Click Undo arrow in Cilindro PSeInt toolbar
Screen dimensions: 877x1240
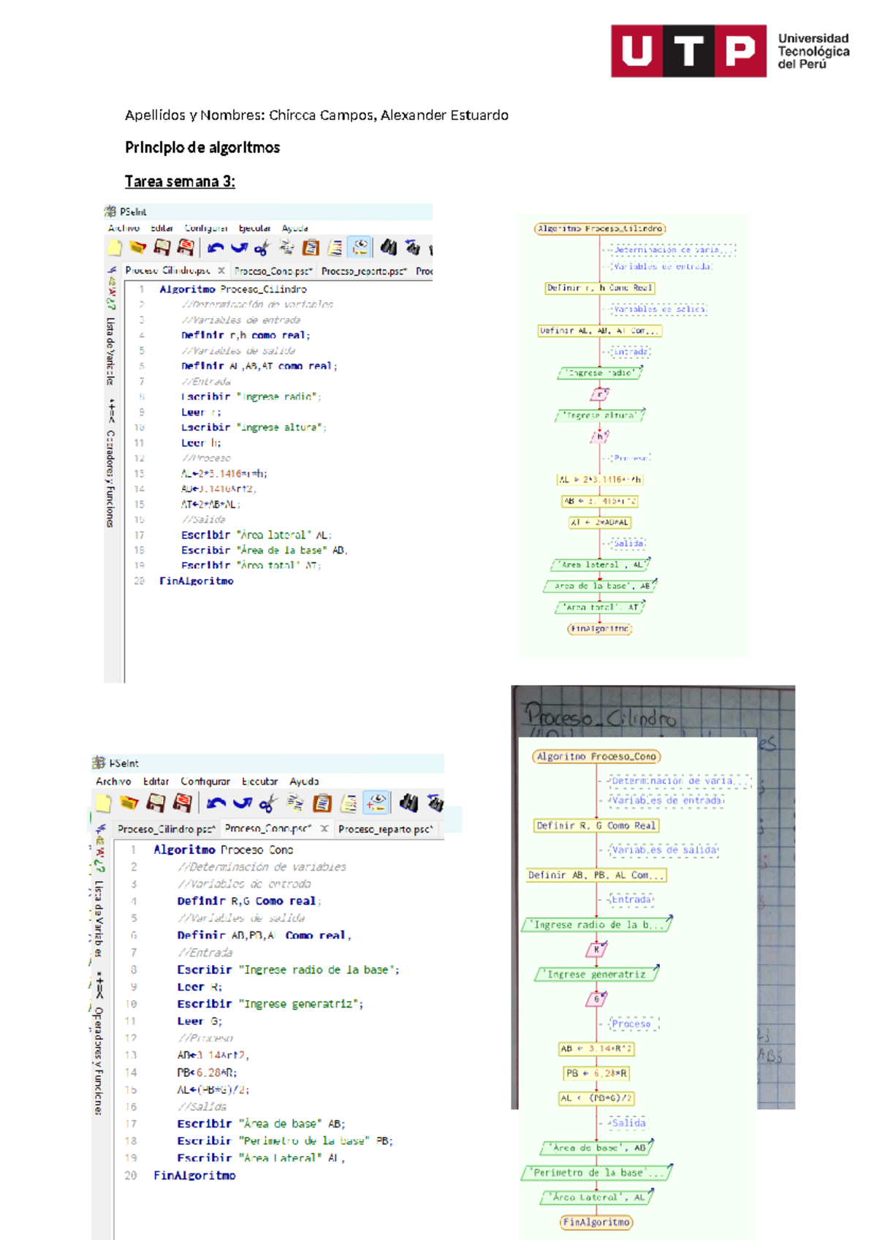coord(215,248)
